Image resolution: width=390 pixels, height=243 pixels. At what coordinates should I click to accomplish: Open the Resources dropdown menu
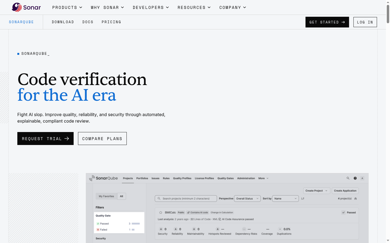[x=194, y=8]
